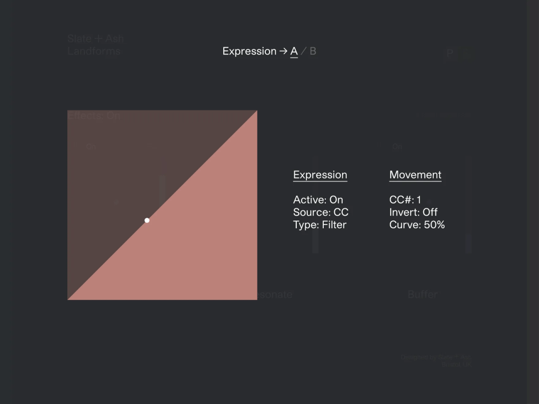Click the underlined Movement heading
539x404 pixels.
point(415,175)
